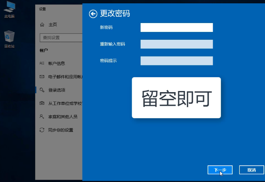Open 家庭和其他人员 in the sidebar

pyautogui.click(x=62, y=117)
